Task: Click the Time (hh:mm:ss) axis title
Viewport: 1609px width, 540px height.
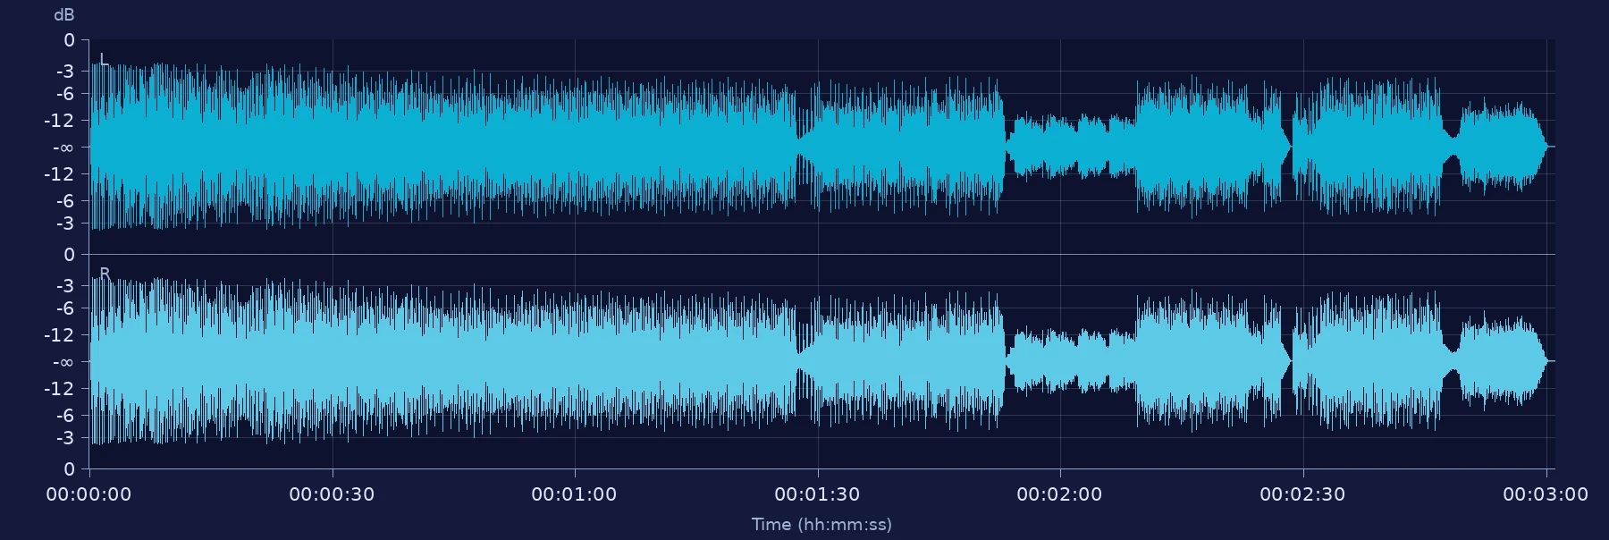Action: tap(821, 525)
